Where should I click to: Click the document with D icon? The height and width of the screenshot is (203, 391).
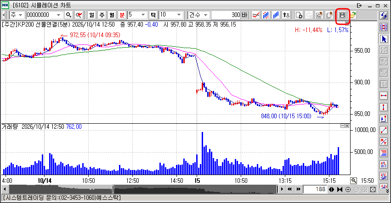(299, 15)
